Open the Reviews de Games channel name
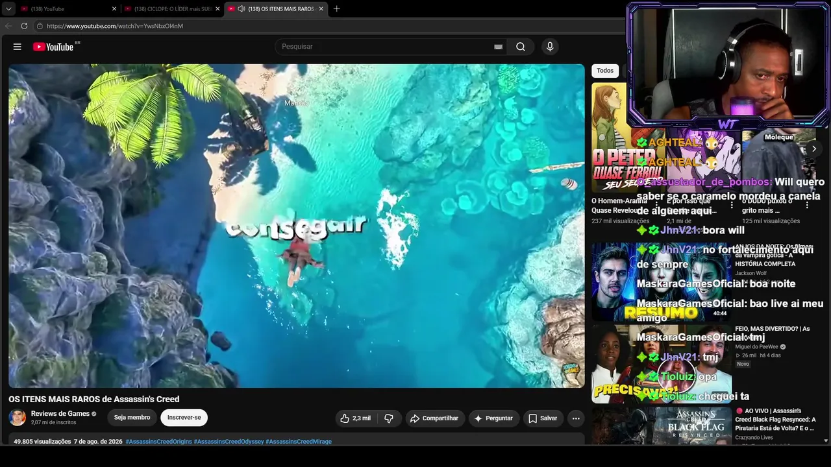This screenshot has height=467, width=831. (x=60, y=414)
